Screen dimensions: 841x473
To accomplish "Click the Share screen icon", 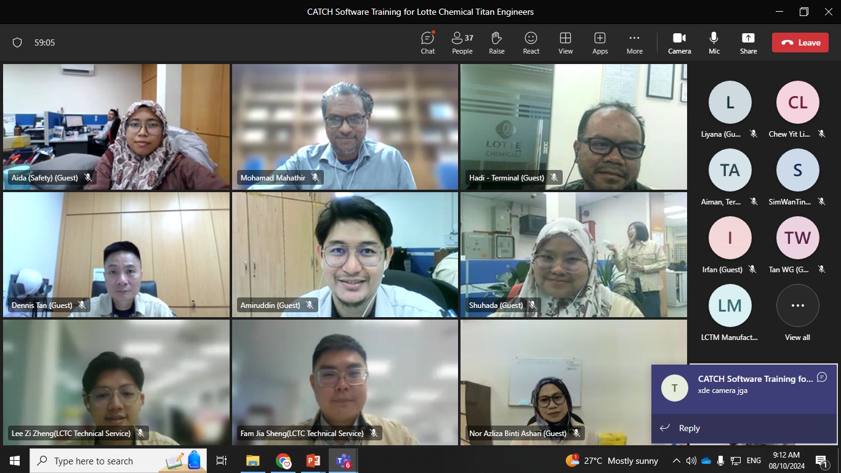I will (x=748, y=42).
